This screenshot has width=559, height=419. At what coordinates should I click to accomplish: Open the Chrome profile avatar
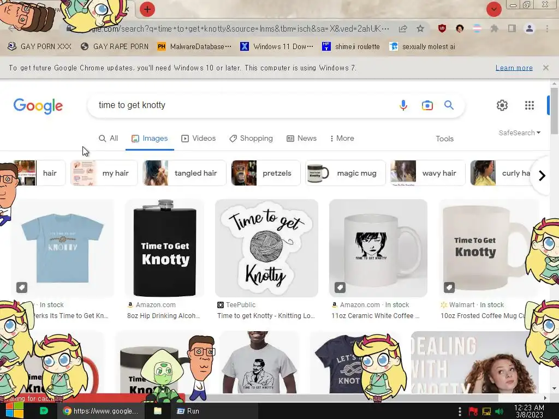pyautogui.click(x=530, y=28)
